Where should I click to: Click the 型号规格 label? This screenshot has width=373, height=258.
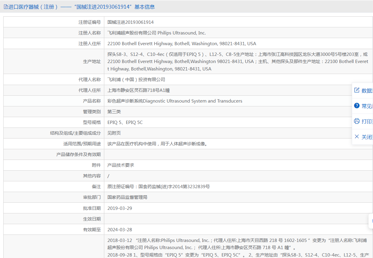pos(92,122)
